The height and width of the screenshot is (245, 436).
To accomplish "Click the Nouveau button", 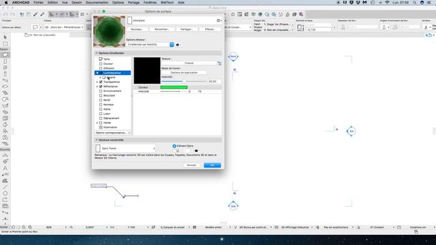I will [x=137, y=29].
